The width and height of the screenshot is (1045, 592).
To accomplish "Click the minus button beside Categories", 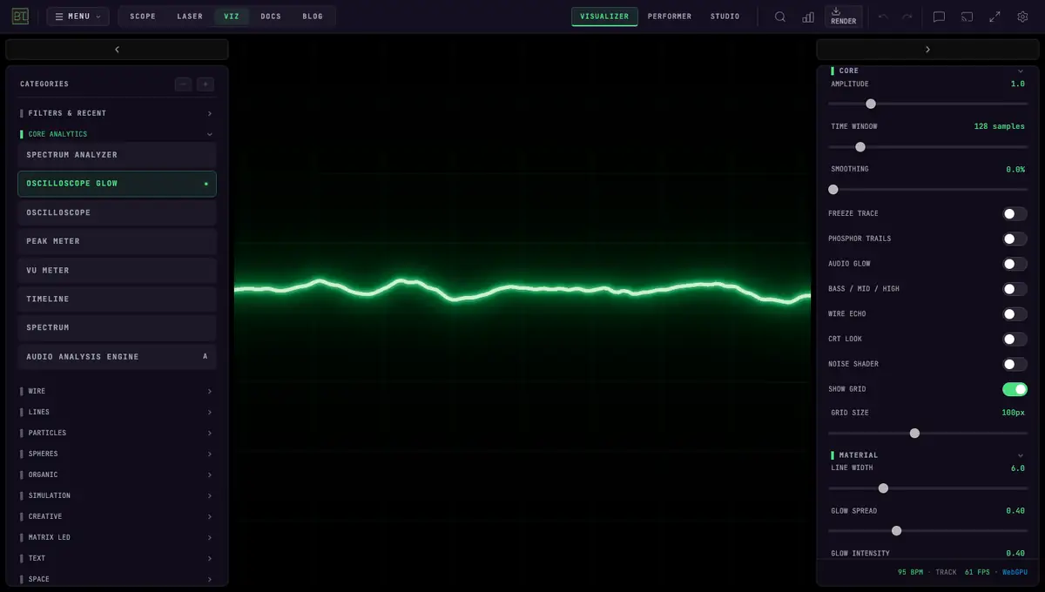I will click(x=183, y=84).
